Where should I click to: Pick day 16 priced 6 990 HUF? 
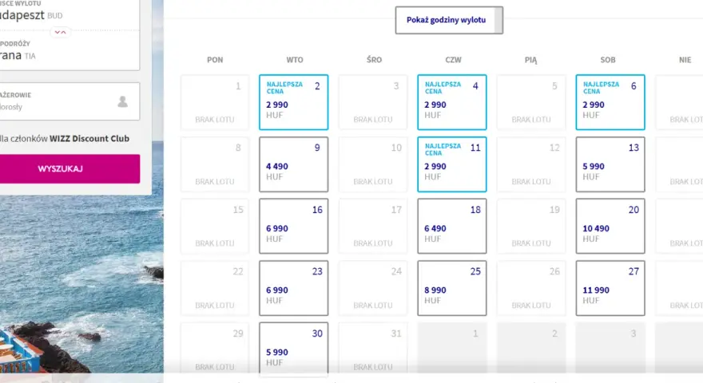[x=294, y=227]
